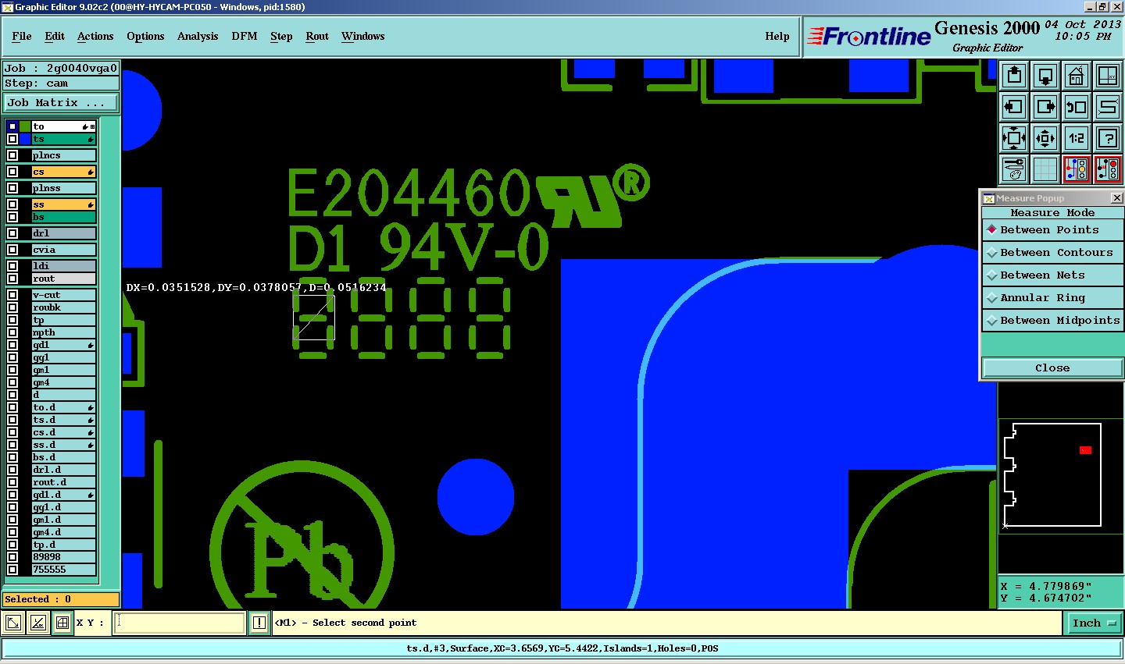Viewport: 1125px width, 664px height.
Task: Click the blue color swatch of 'ts' layer
Action: pos(25,139)
